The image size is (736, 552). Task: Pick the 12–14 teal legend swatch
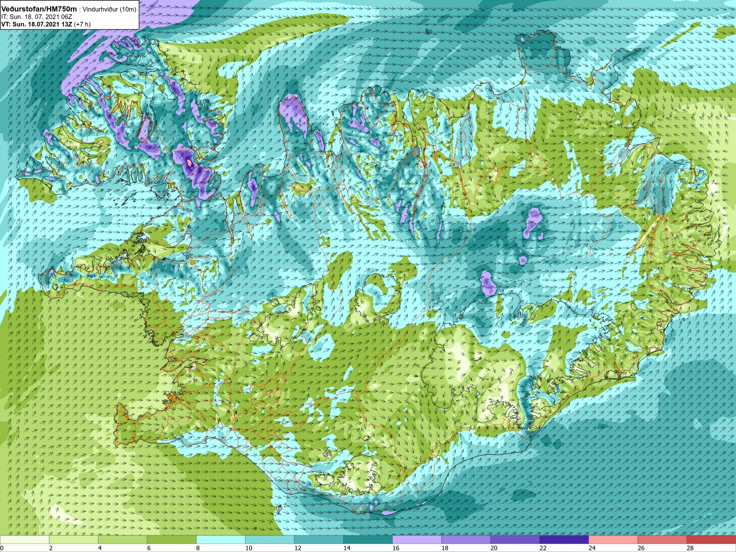point(319,540)
